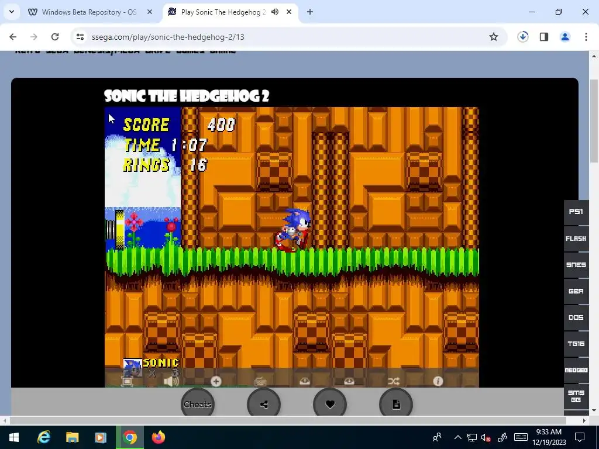Bookmark this page with the star icon

point(494,37)
